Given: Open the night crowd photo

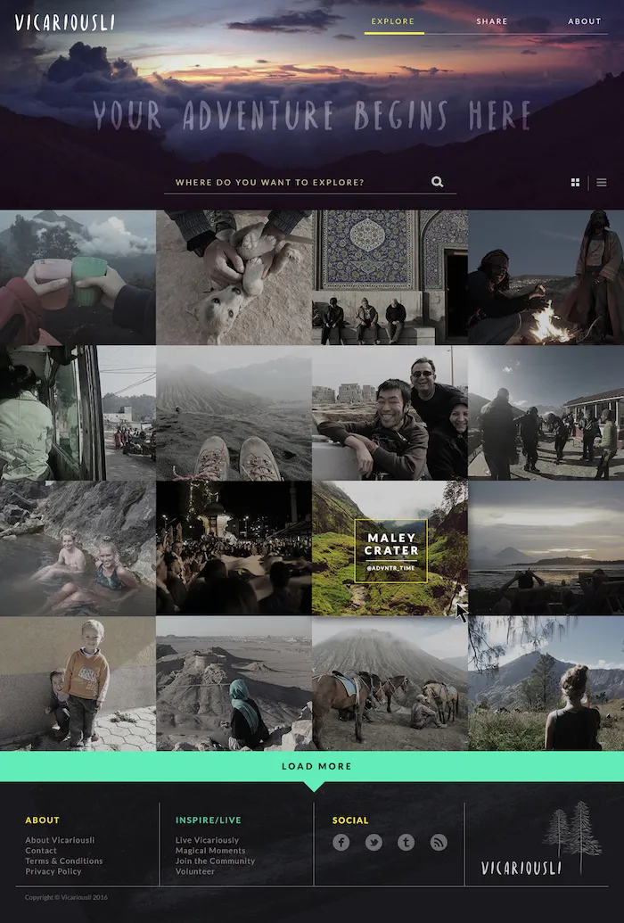Looking at the screenshot, I should 234,548.
